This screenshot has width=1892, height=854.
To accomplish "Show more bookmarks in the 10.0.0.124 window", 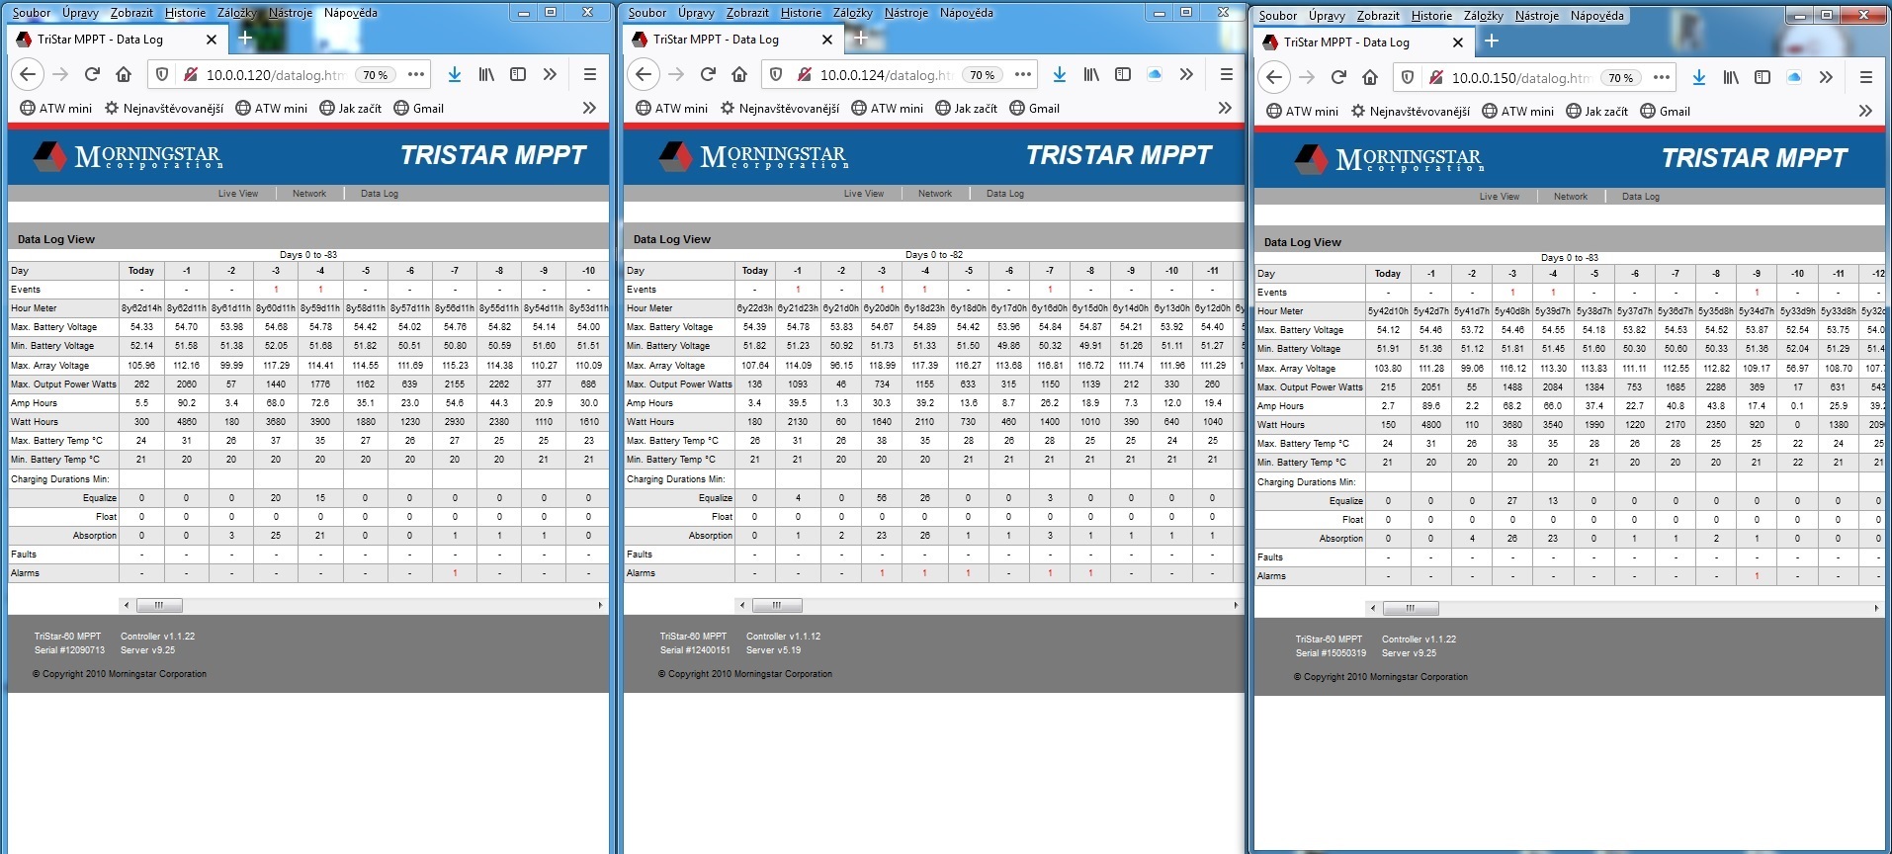I will (x=1225, y=108).
